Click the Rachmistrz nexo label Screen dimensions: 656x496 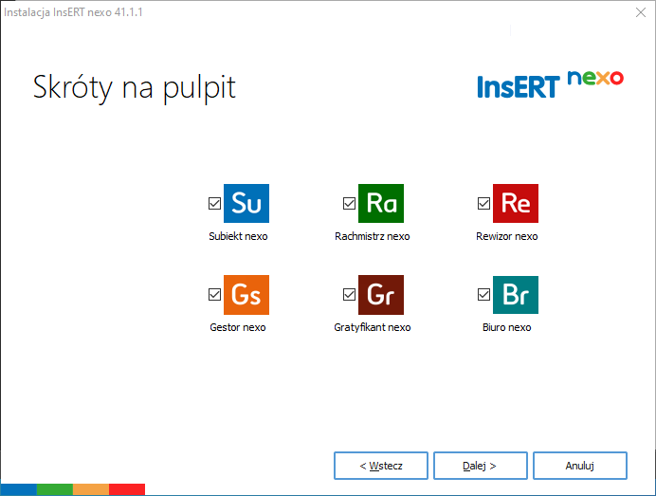[373, 236]
